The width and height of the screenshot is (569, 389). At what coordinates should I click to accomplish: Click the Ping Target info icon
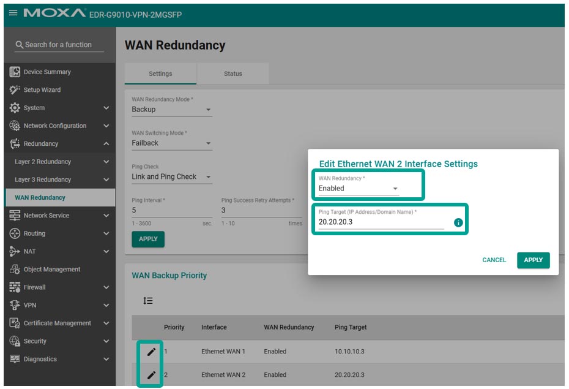point(458,222)
